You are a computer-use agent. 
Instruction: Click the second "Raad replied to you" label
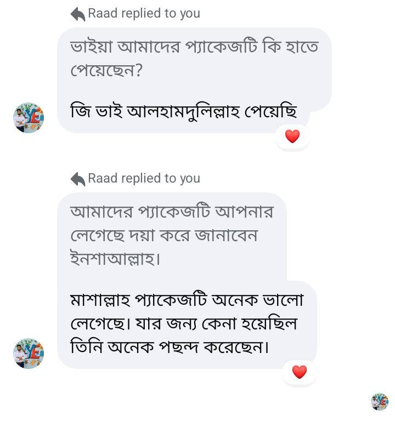144,179
